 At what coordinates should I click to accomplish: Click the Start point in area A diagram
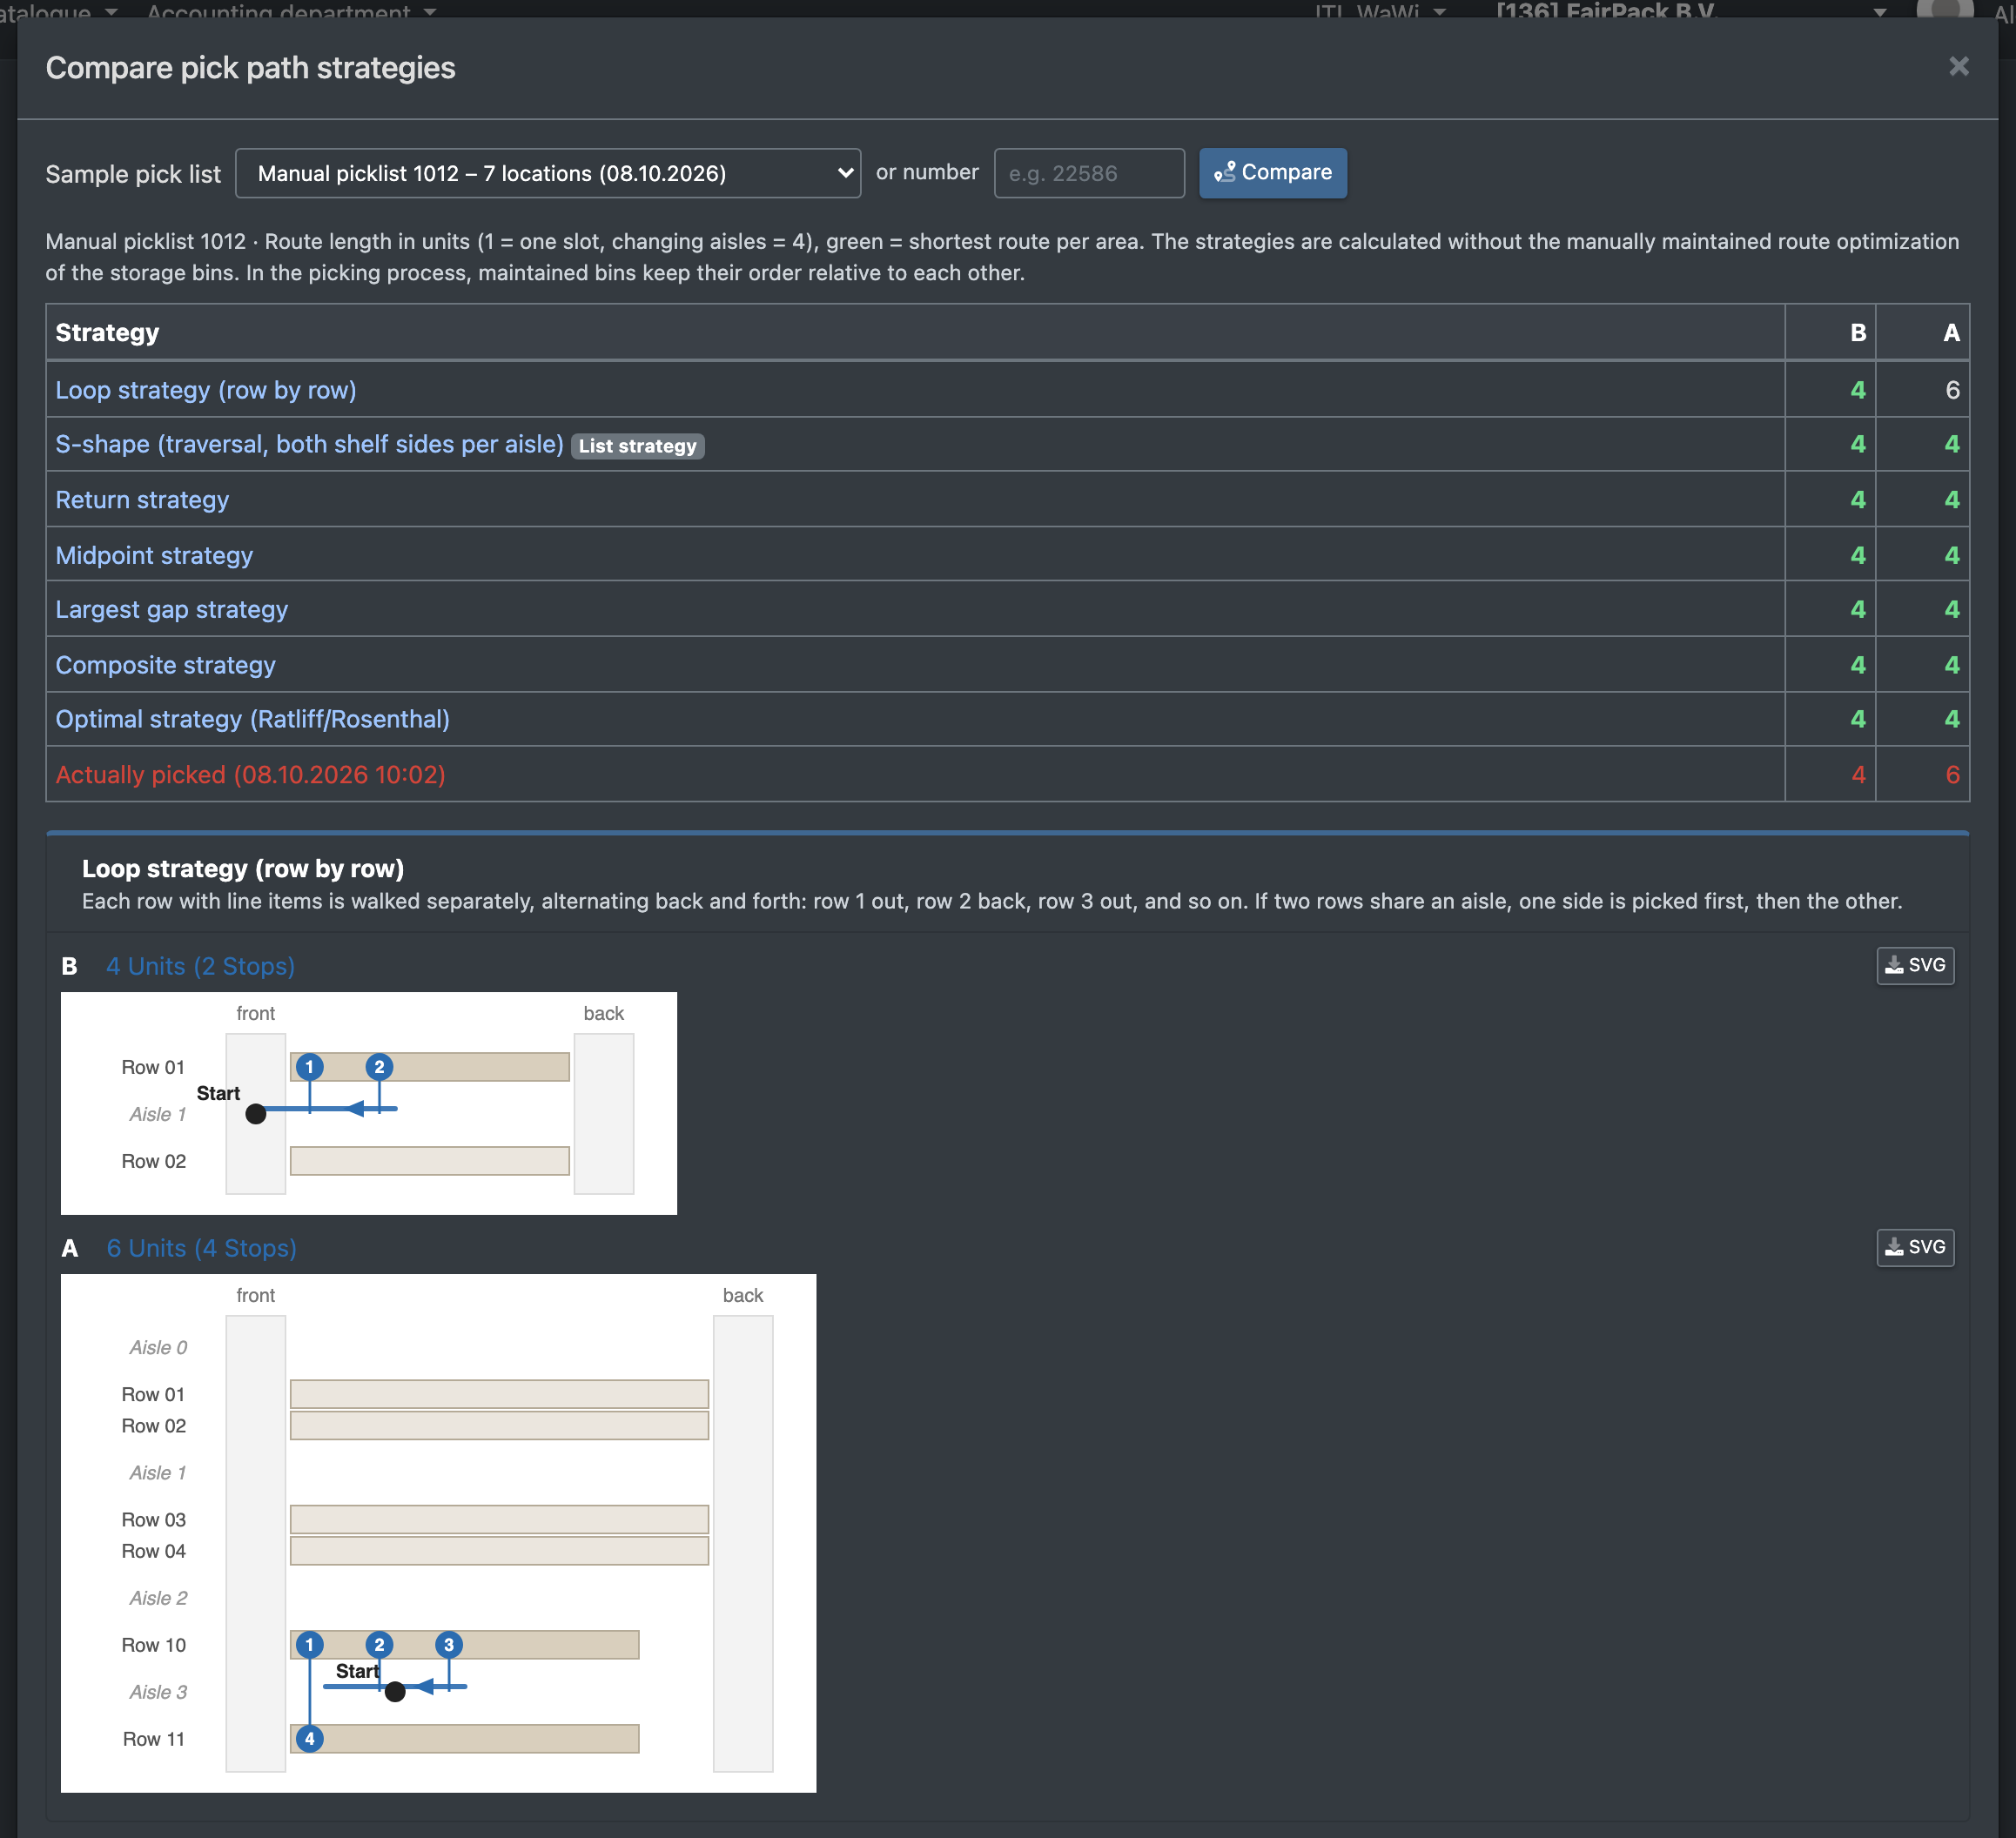tap(395, 1691)
